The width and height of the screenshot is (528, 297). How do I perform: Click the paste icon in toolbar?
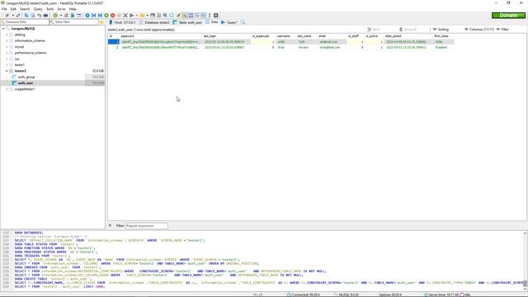coord(33,16)
